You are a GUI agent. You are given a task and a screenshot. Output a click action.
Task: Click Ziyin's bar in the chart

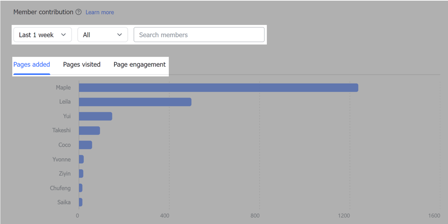[x=81, y=174]
